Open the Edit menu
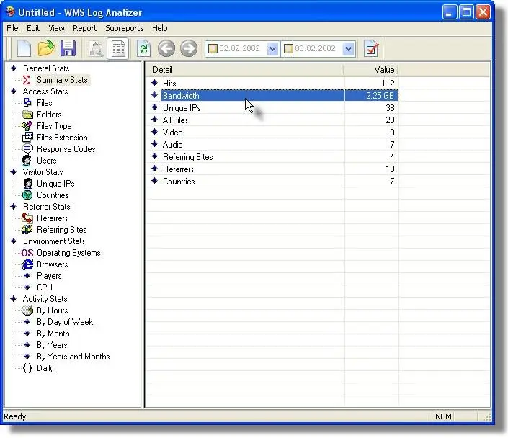Image resolution: width=508 pixels, height=438 pixels. click(x=33, y=28)
